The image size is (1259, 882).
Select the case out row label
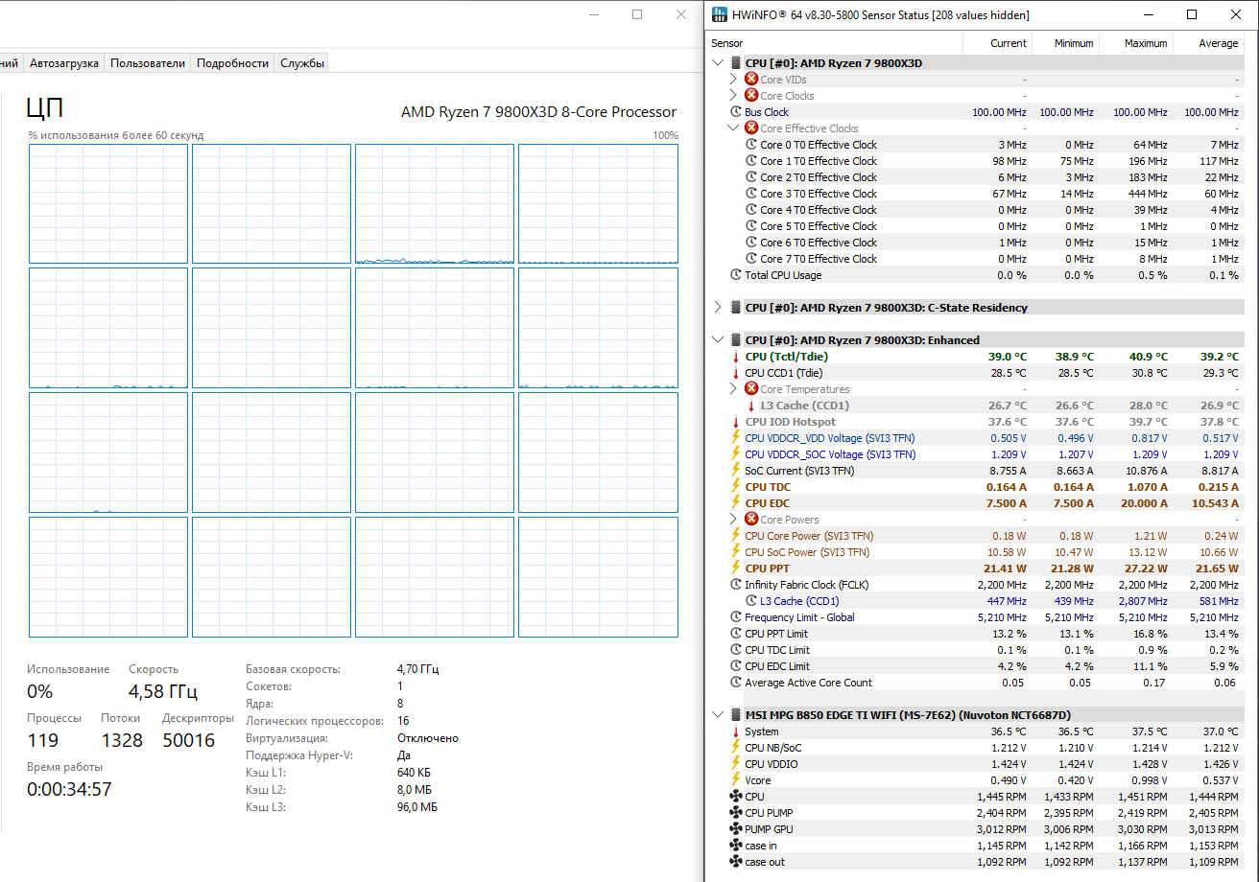point(765,862)
